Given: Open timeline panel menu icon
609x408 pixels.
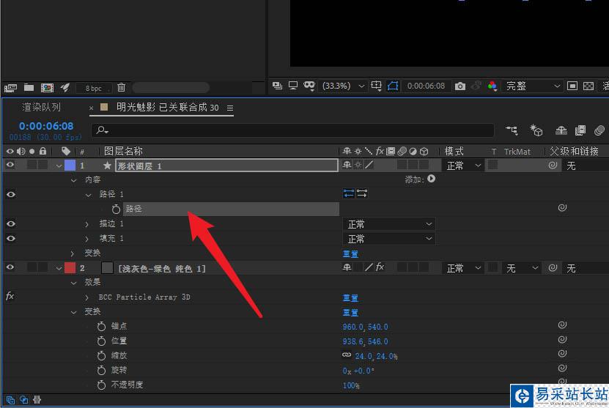Looking at the screenshot, I should click(x=230, y=108).
